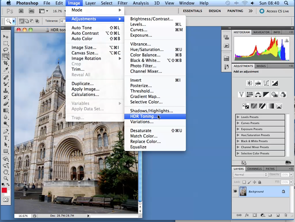Open the Filter menu
This screenshot has width=295, height=222.
point(123,3)
